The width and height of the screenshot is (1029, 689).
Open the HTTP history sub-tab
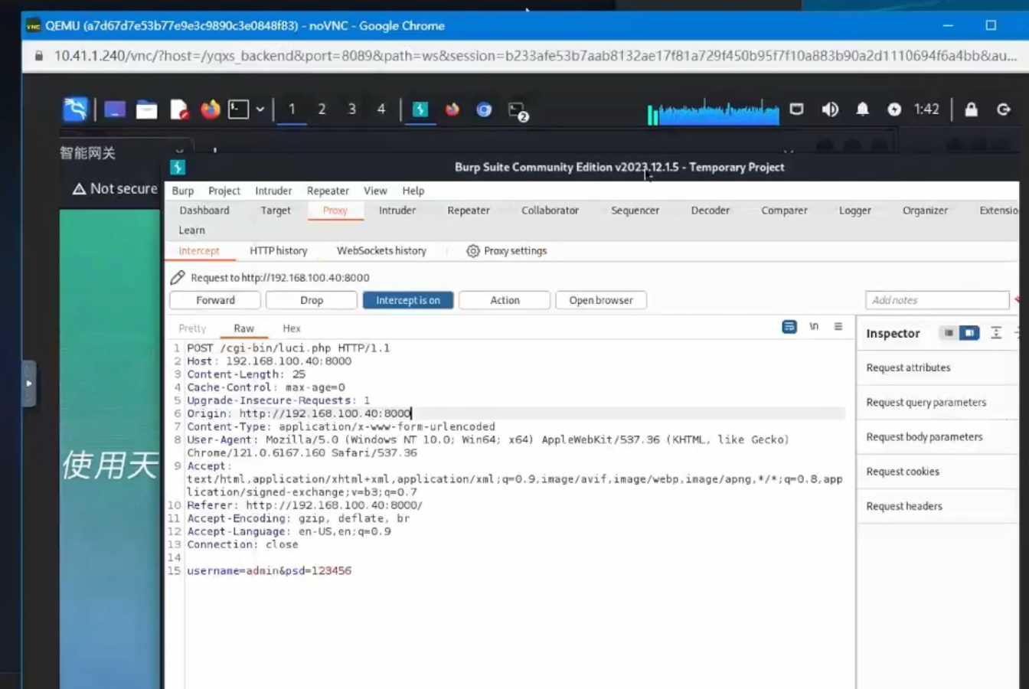coord(279,251)
